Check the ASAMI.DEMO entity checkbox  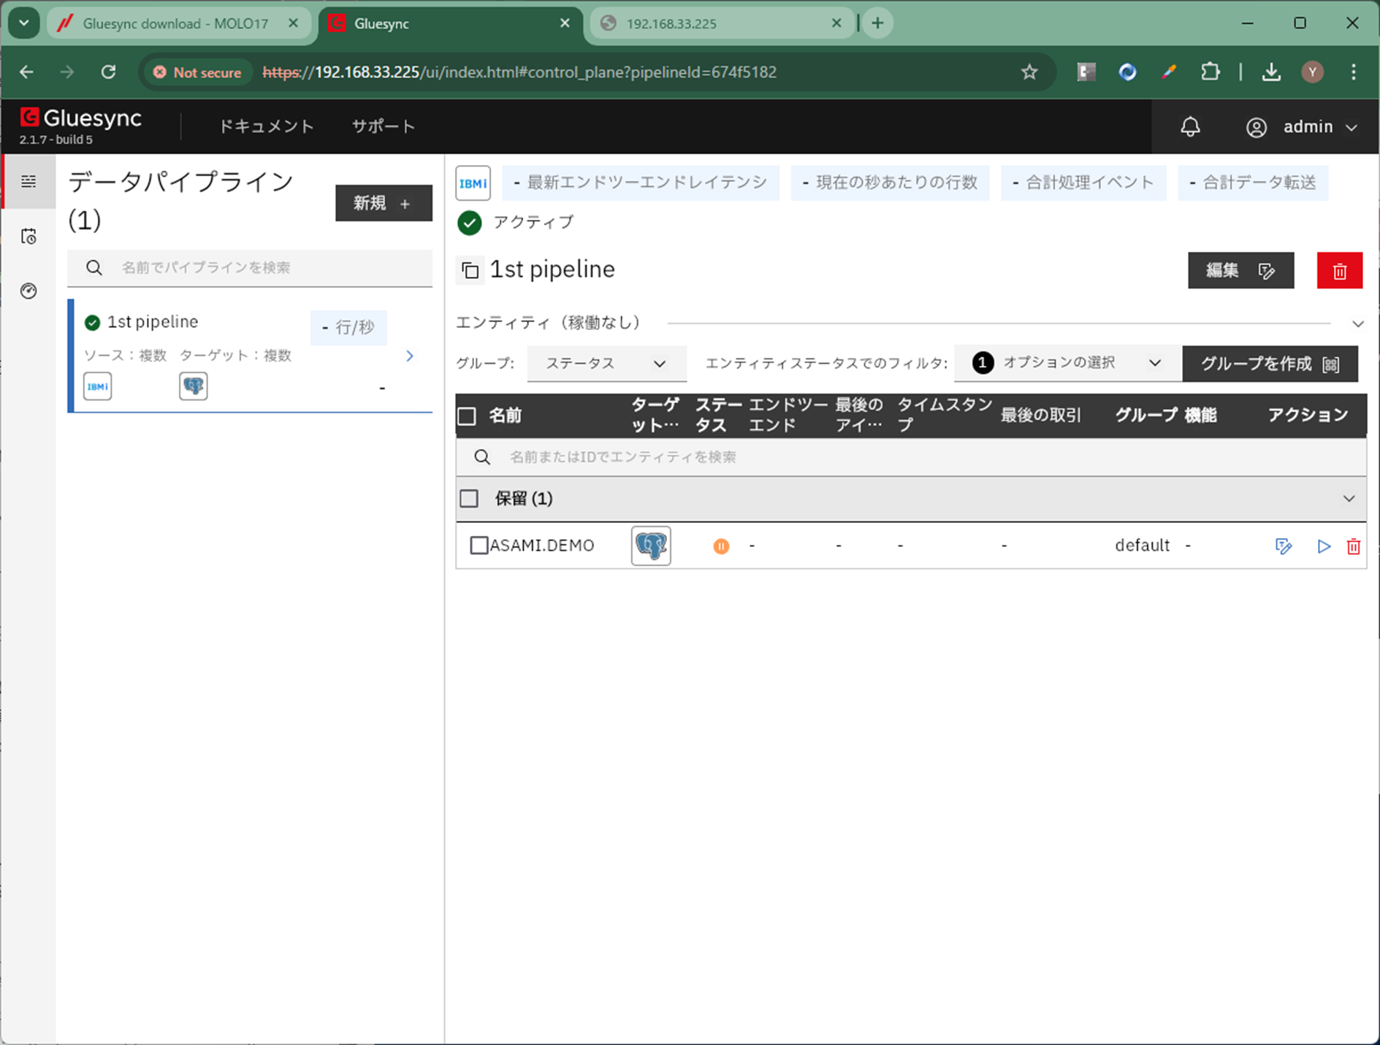479,546
